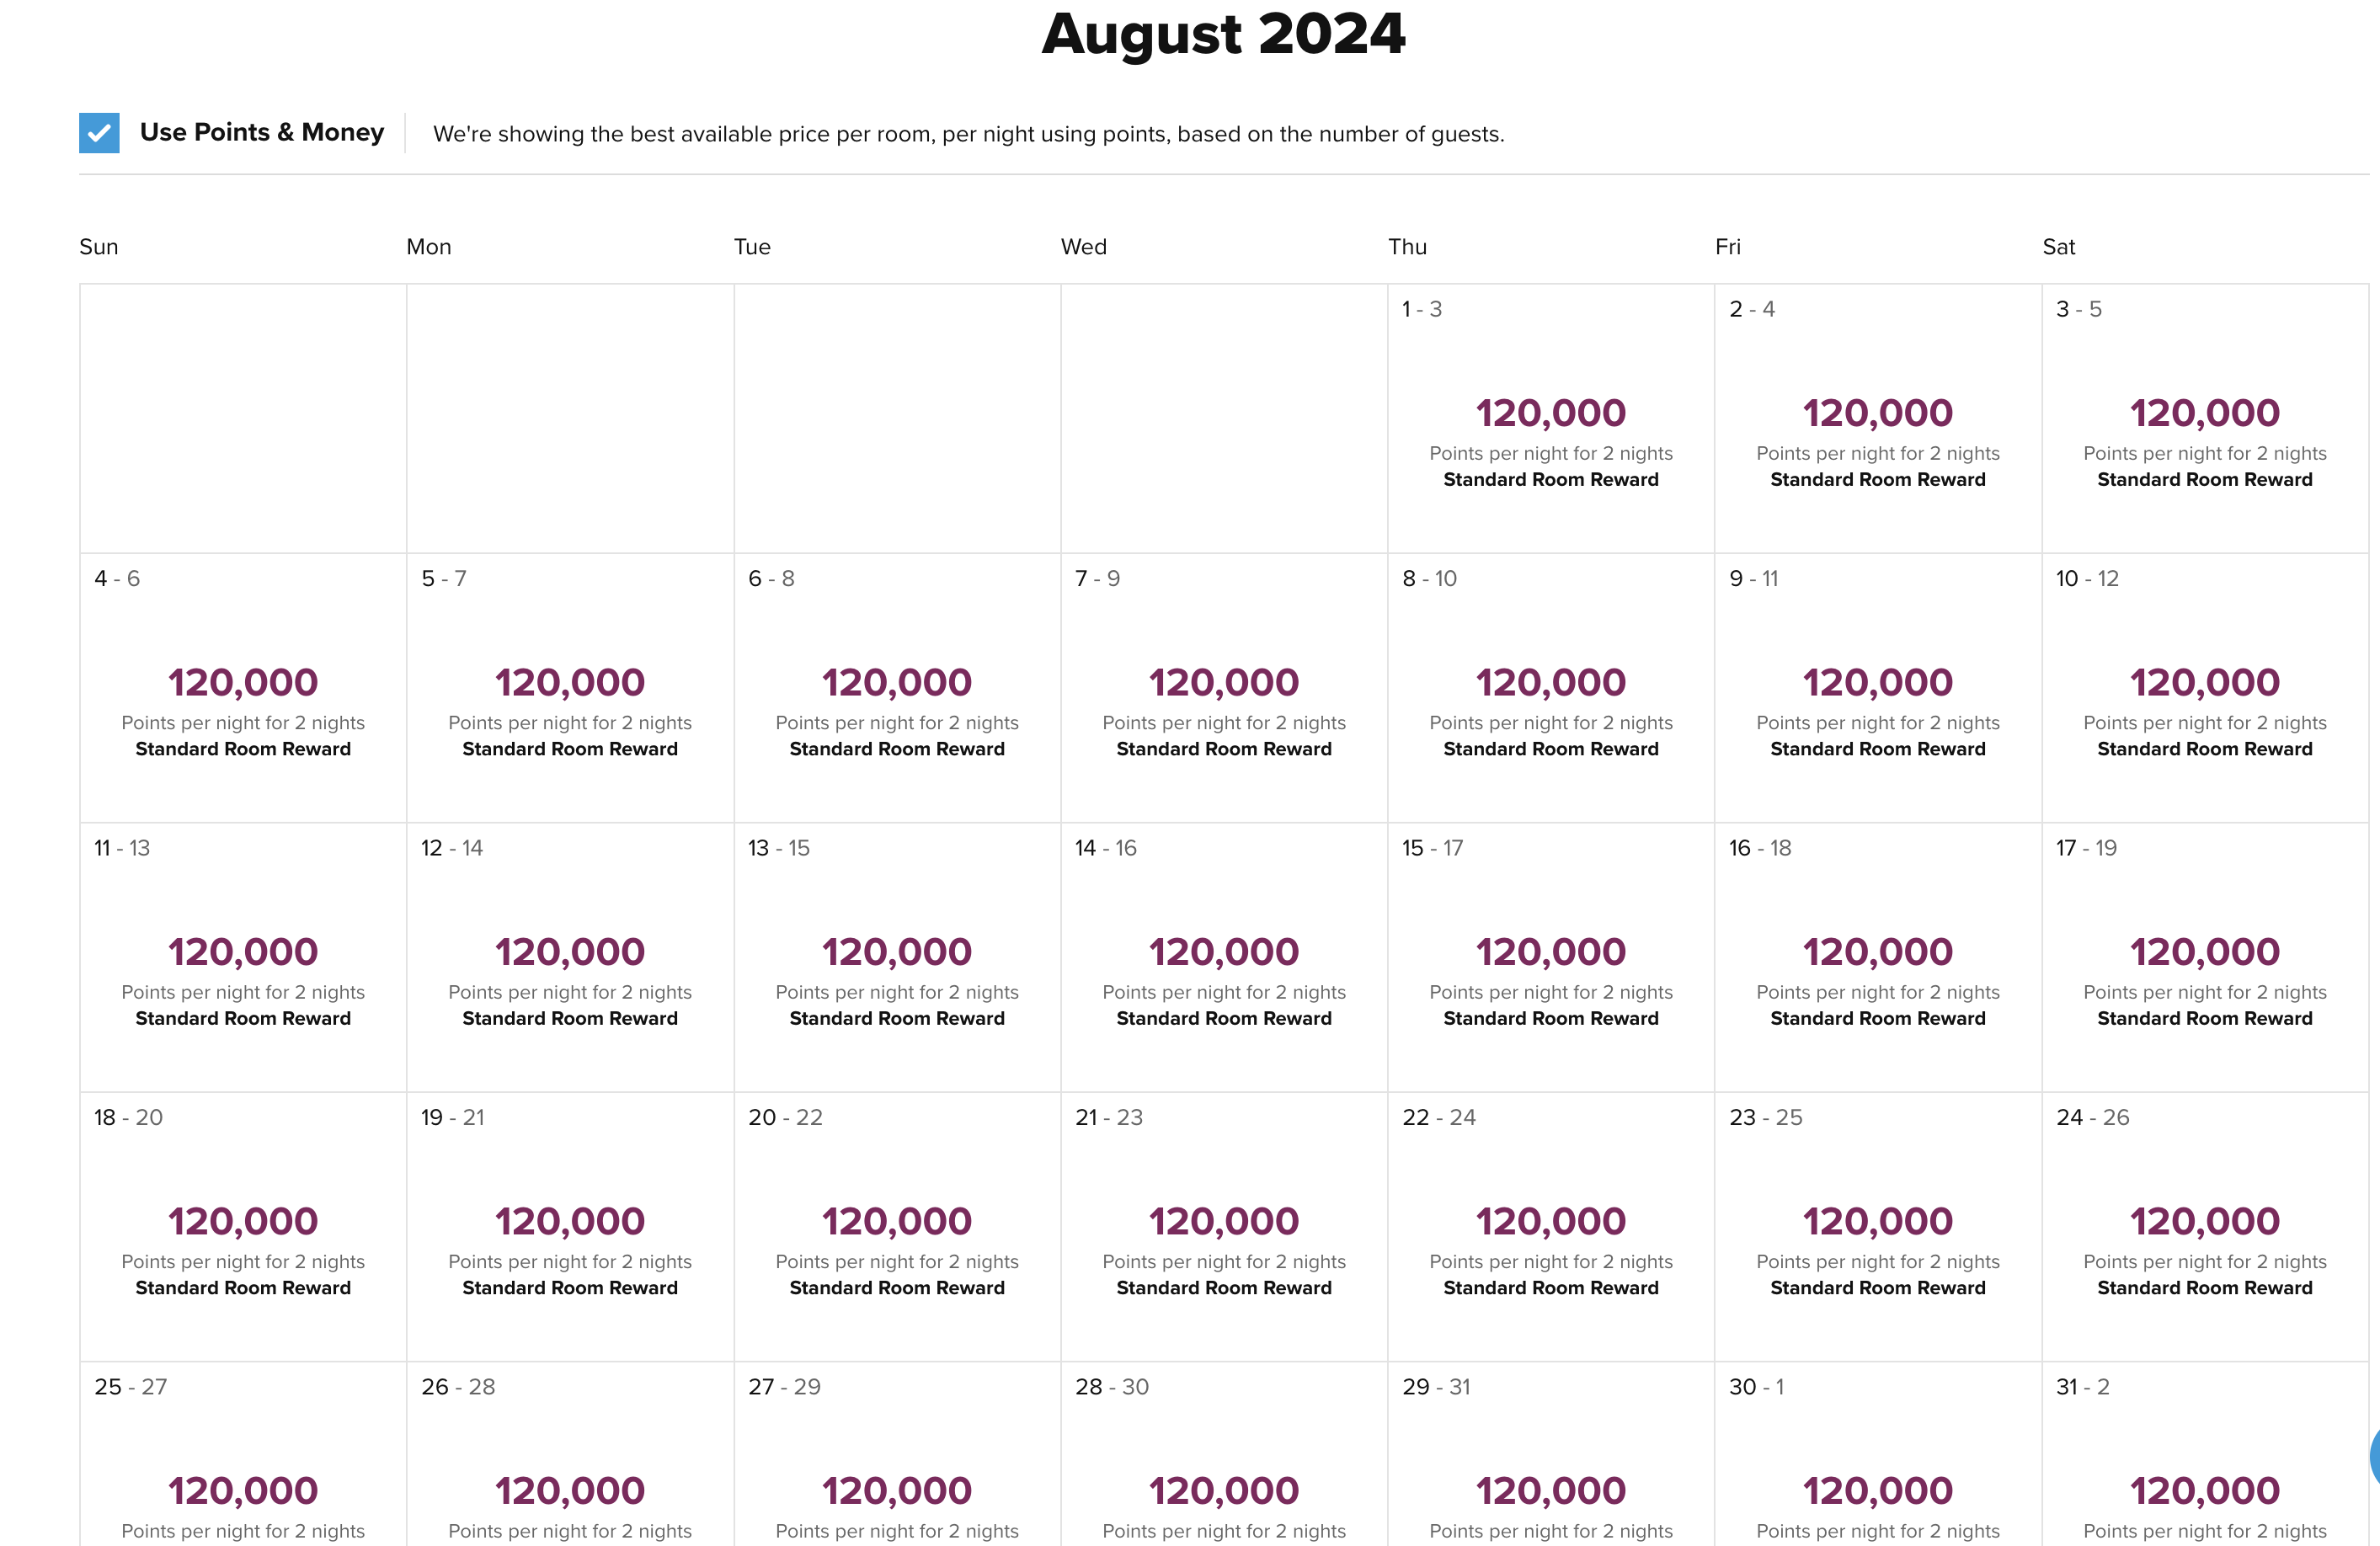The image size is (2380, 1546).
Task: Click the Use Points & Money label
Action: [x=261, y=132]
